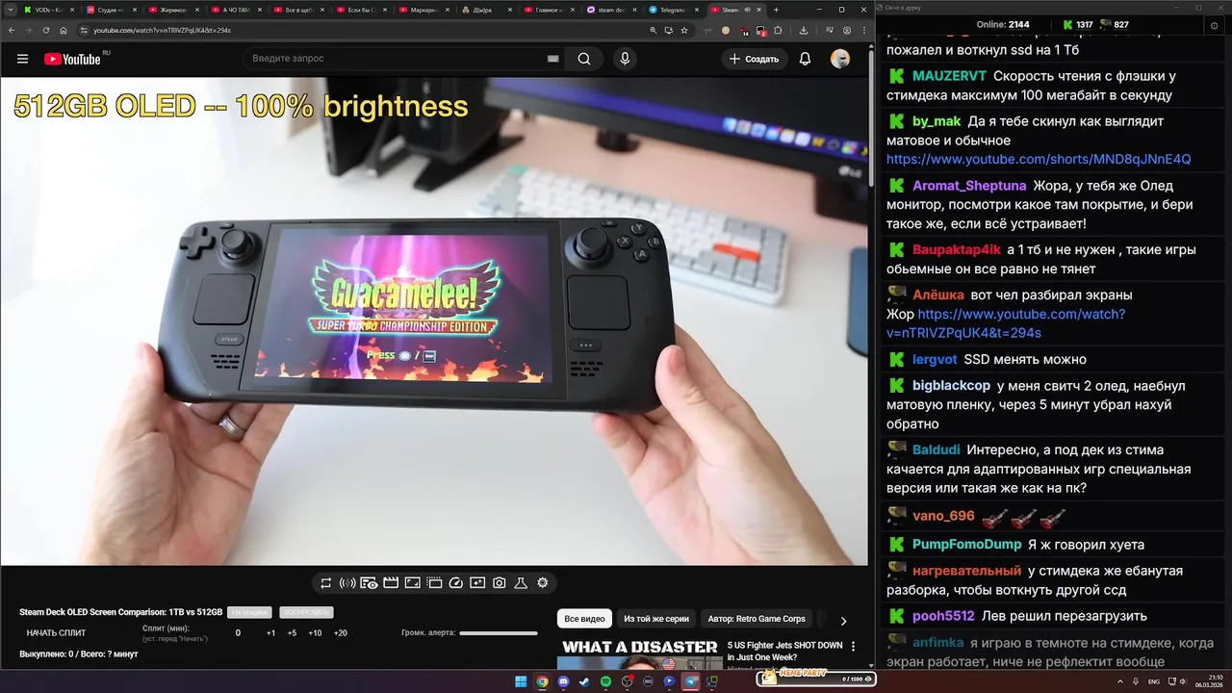The height and width of the screenshot is (693, 1232).
Task: Click username MAUZERVT in chat
Action: [950, 76]
